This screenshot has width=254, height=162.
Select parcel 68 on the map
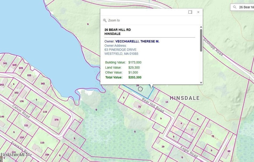coord(229,151)
